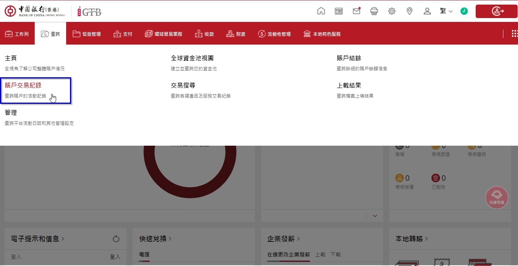Click the green clock status icon
The height and width of the screenshot is (266, 518).
(464, 11)
